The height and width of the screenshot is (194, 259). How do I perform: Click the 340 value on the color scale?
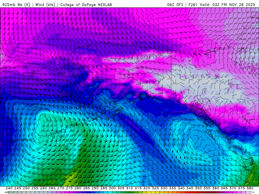point(181,188)
